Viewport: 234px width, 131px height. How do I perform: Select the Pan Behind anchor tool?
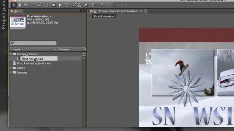[x=46, y=5]
